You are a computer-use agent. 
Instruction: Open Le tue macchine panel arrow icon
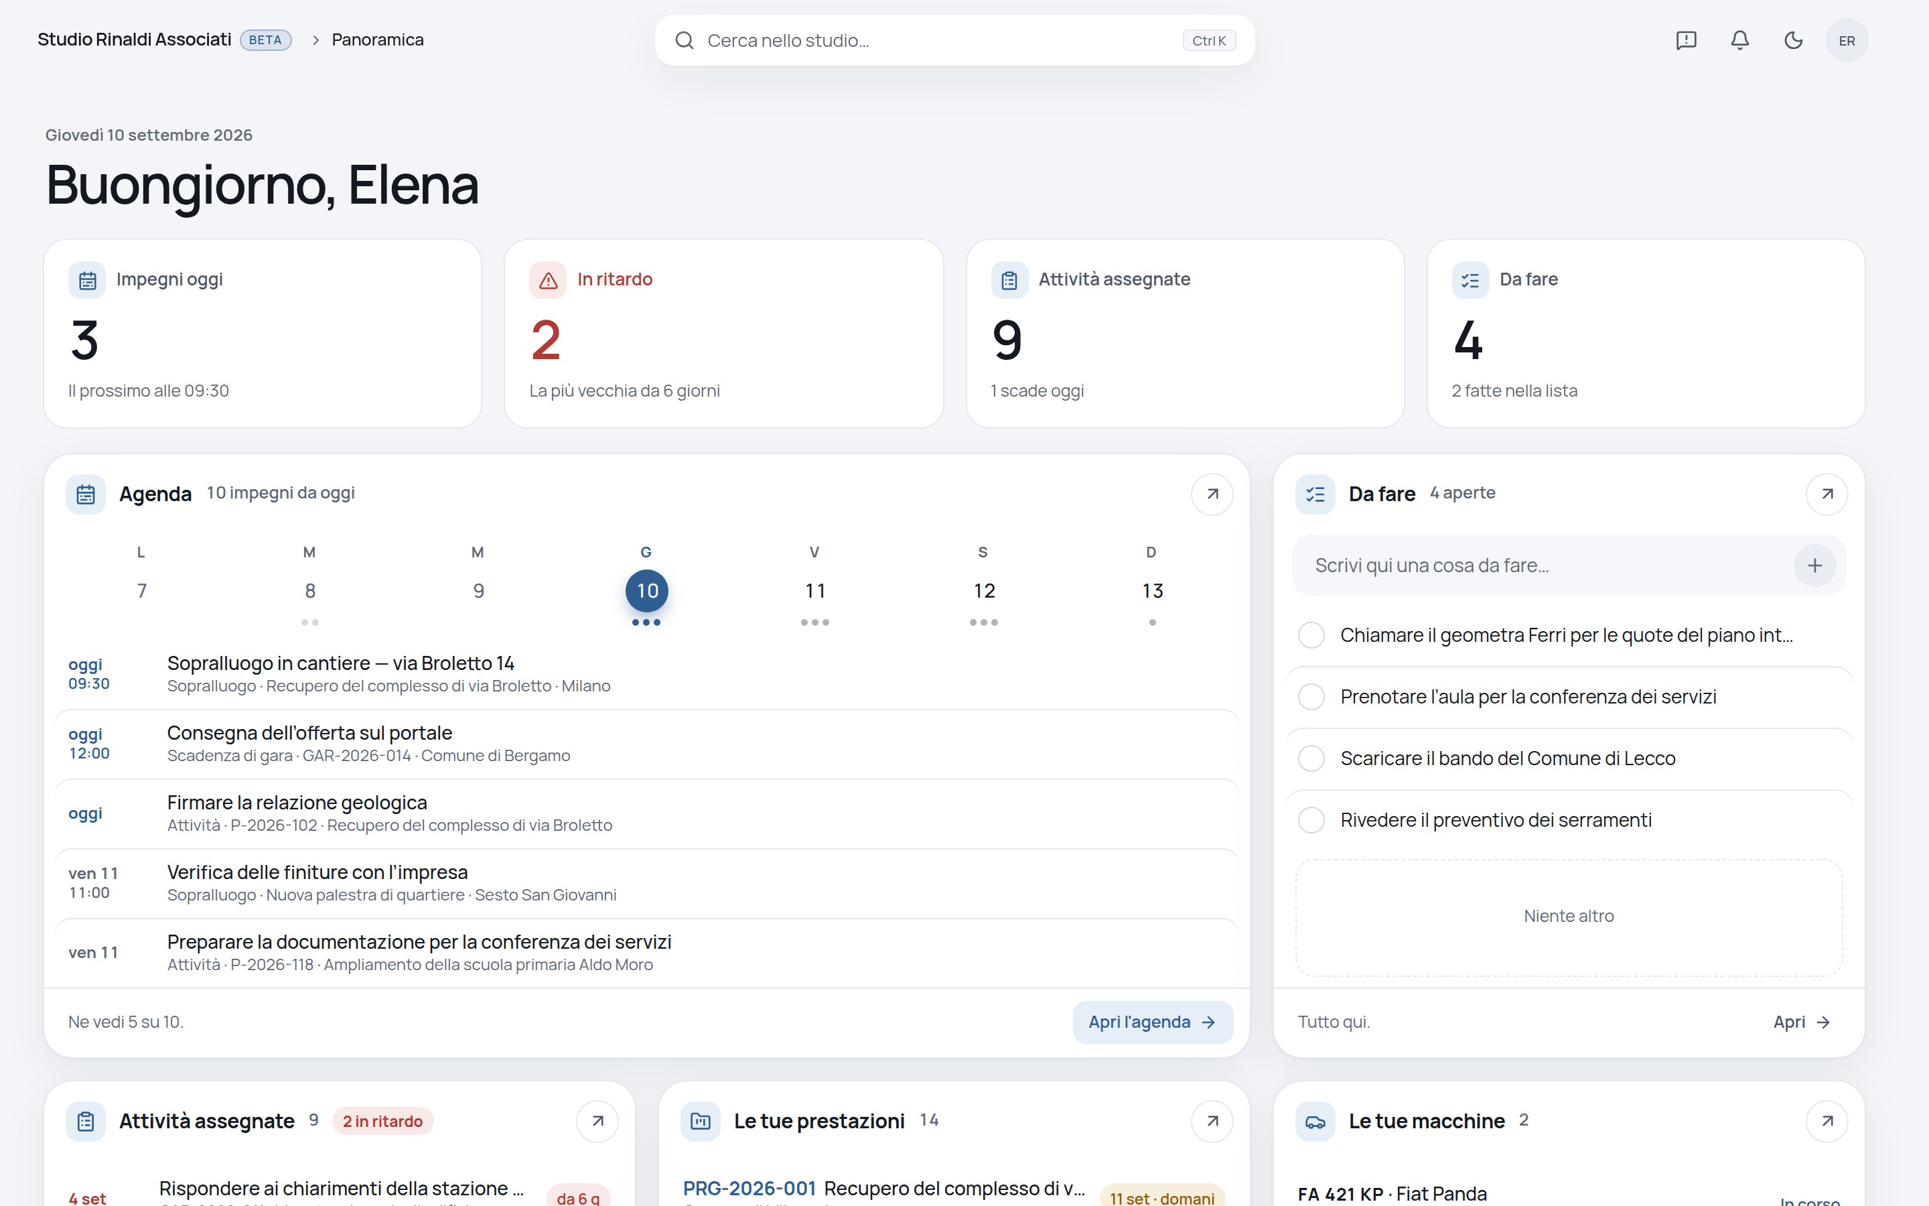tap(1827, 1122)
